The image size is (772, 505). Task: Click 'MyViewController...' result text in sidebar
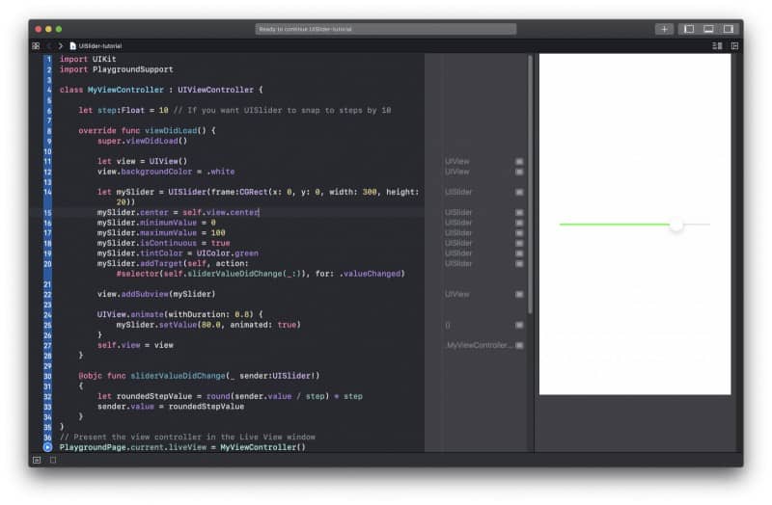(x=480, y=345)
